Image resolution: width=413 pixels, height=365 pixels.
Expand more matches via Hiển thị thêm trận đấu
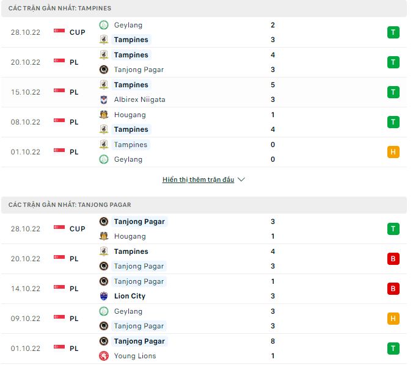pos(198,180)
